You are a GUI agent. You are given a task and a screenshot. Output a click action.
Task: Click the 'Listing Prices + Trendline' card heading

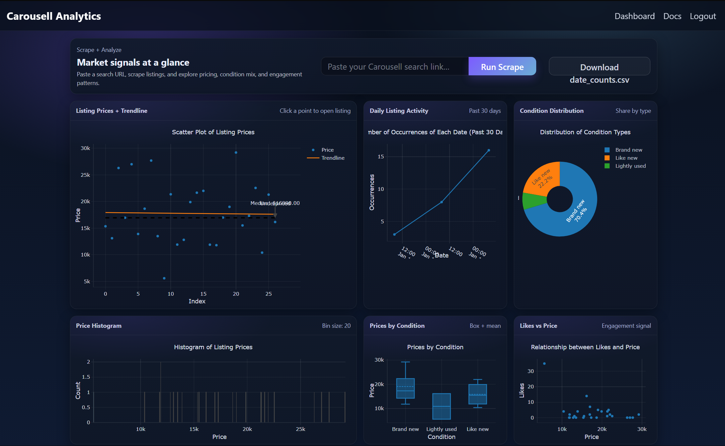111,111
